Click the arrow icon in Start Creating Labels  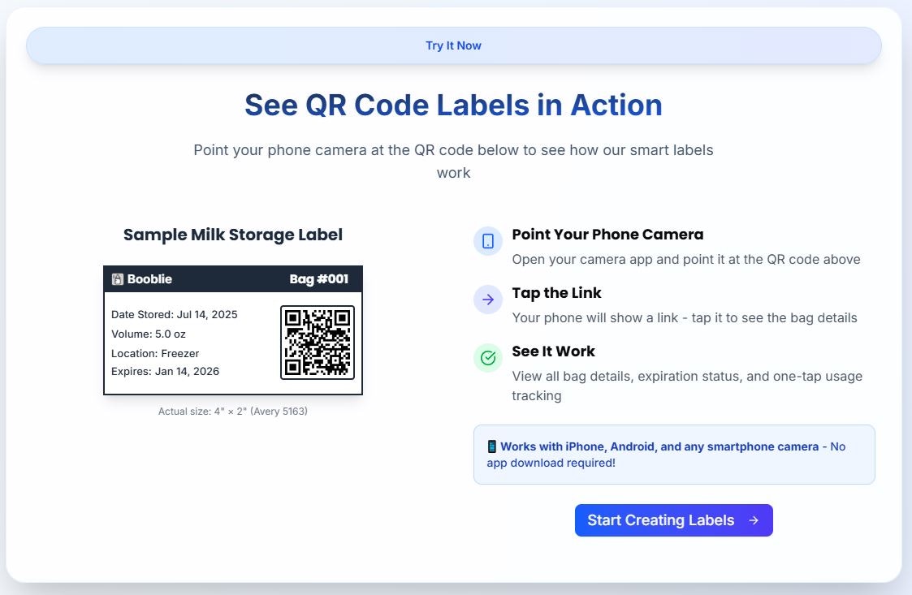753,520
